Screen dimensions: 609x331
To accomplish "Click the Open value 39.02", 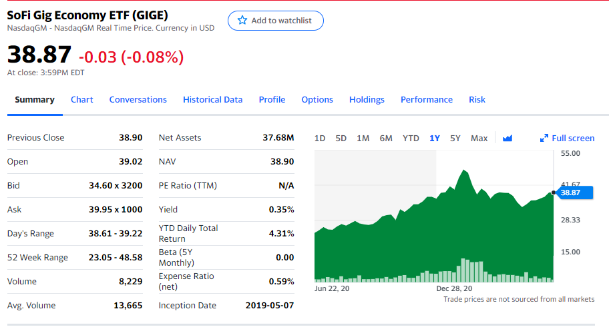I will click(130, 162).
